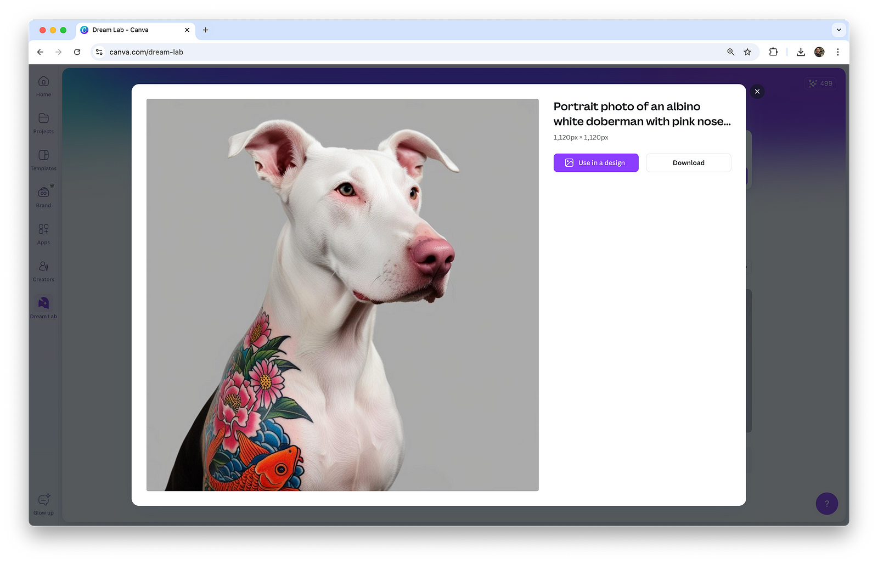Open the Home section in the sidebar
Screen dimensions: 878x564
coord(43,87)
